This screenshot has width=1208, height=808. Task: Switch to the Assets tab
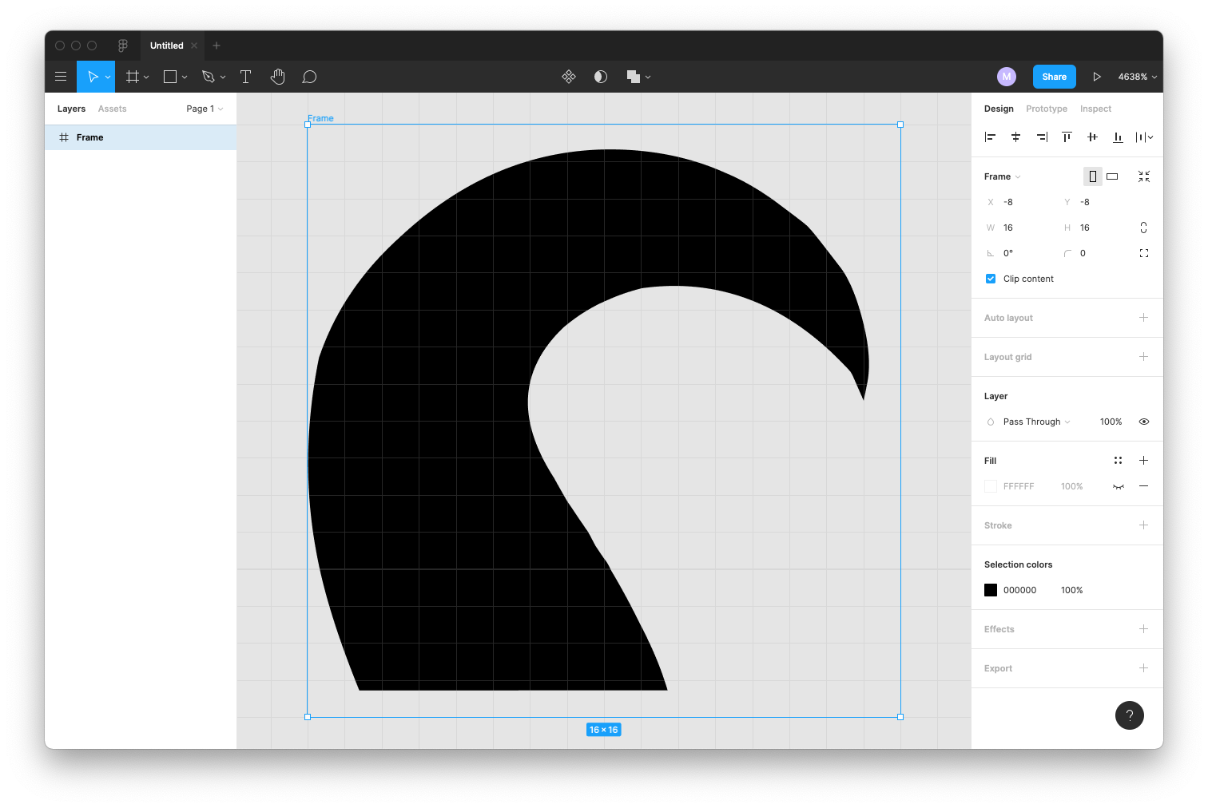click(112, 109)
